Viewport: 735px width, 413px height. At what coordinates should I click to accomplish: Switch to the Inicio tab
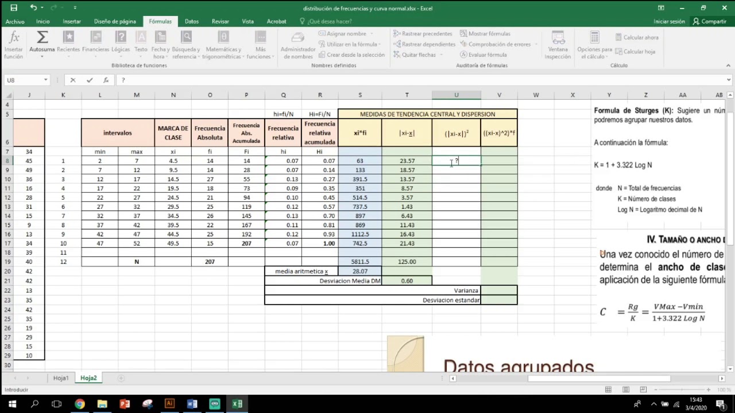click(42, 21)
